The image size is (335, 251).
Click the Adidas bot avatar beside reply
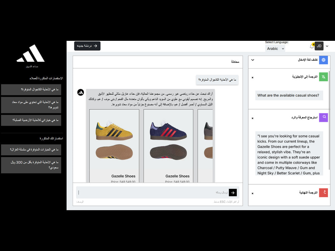[80, 92]
